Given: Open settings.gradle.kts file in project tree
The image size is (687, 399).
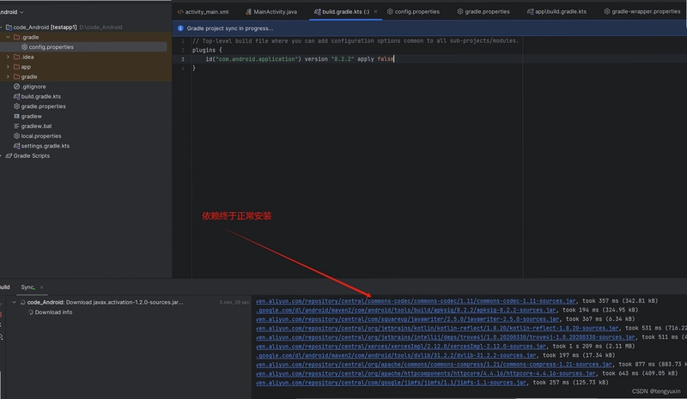Looking at the screenshot, I should point(46,146).
